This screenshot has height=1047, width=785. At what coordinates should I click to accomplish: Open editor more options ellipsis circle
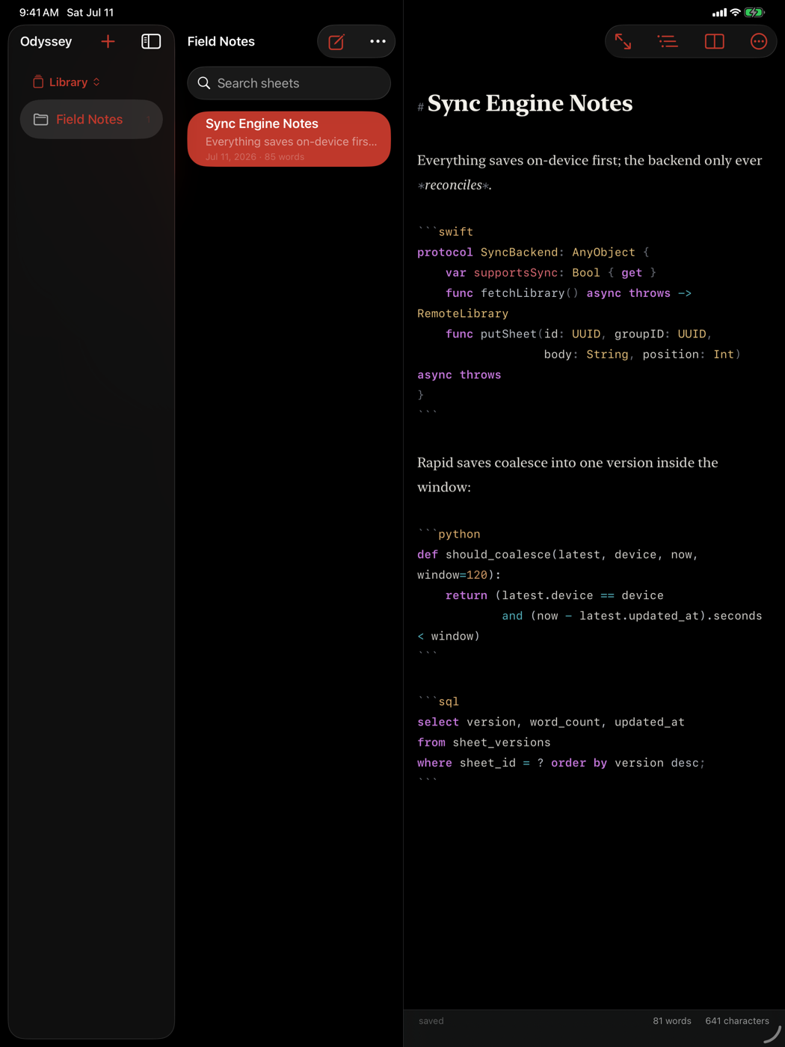coord(759,42)
